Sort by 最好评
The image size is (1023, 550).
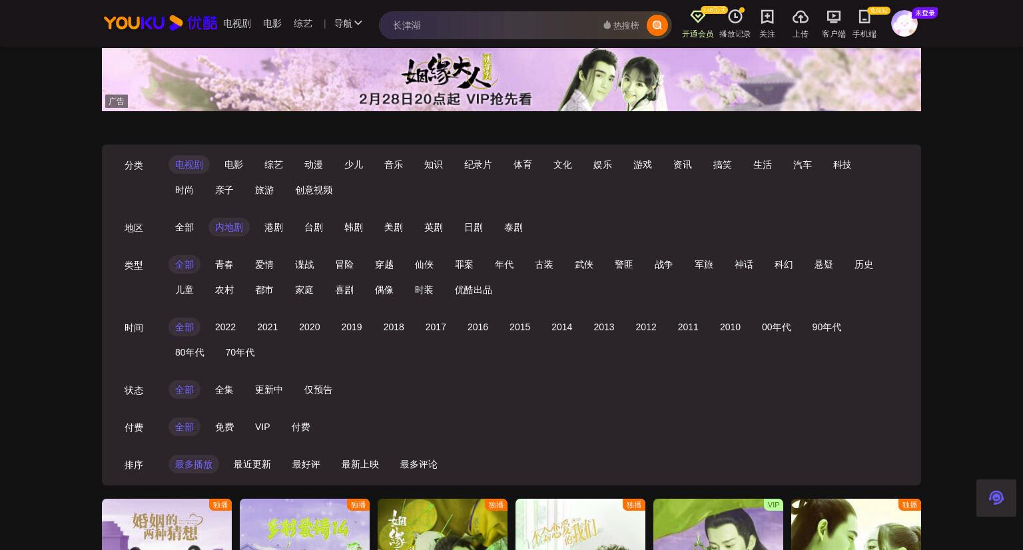(x=306, y=464)
